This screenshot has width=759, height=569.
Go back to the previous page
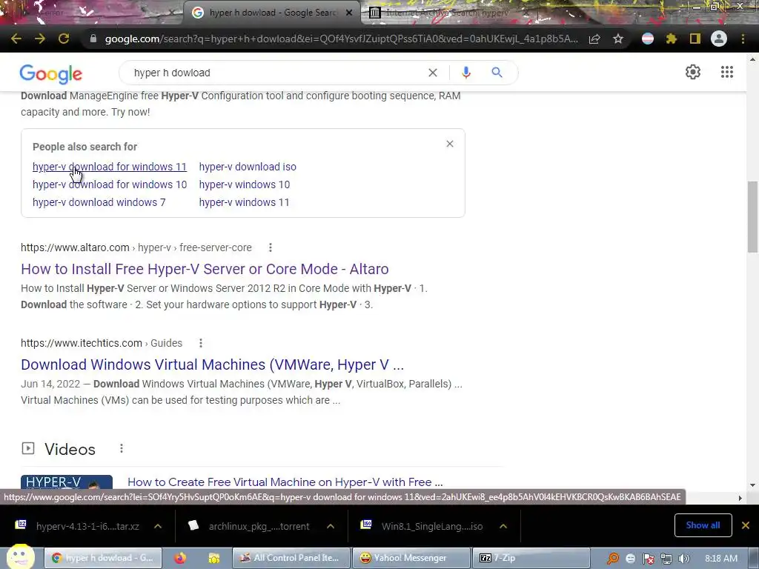[16, 39]
